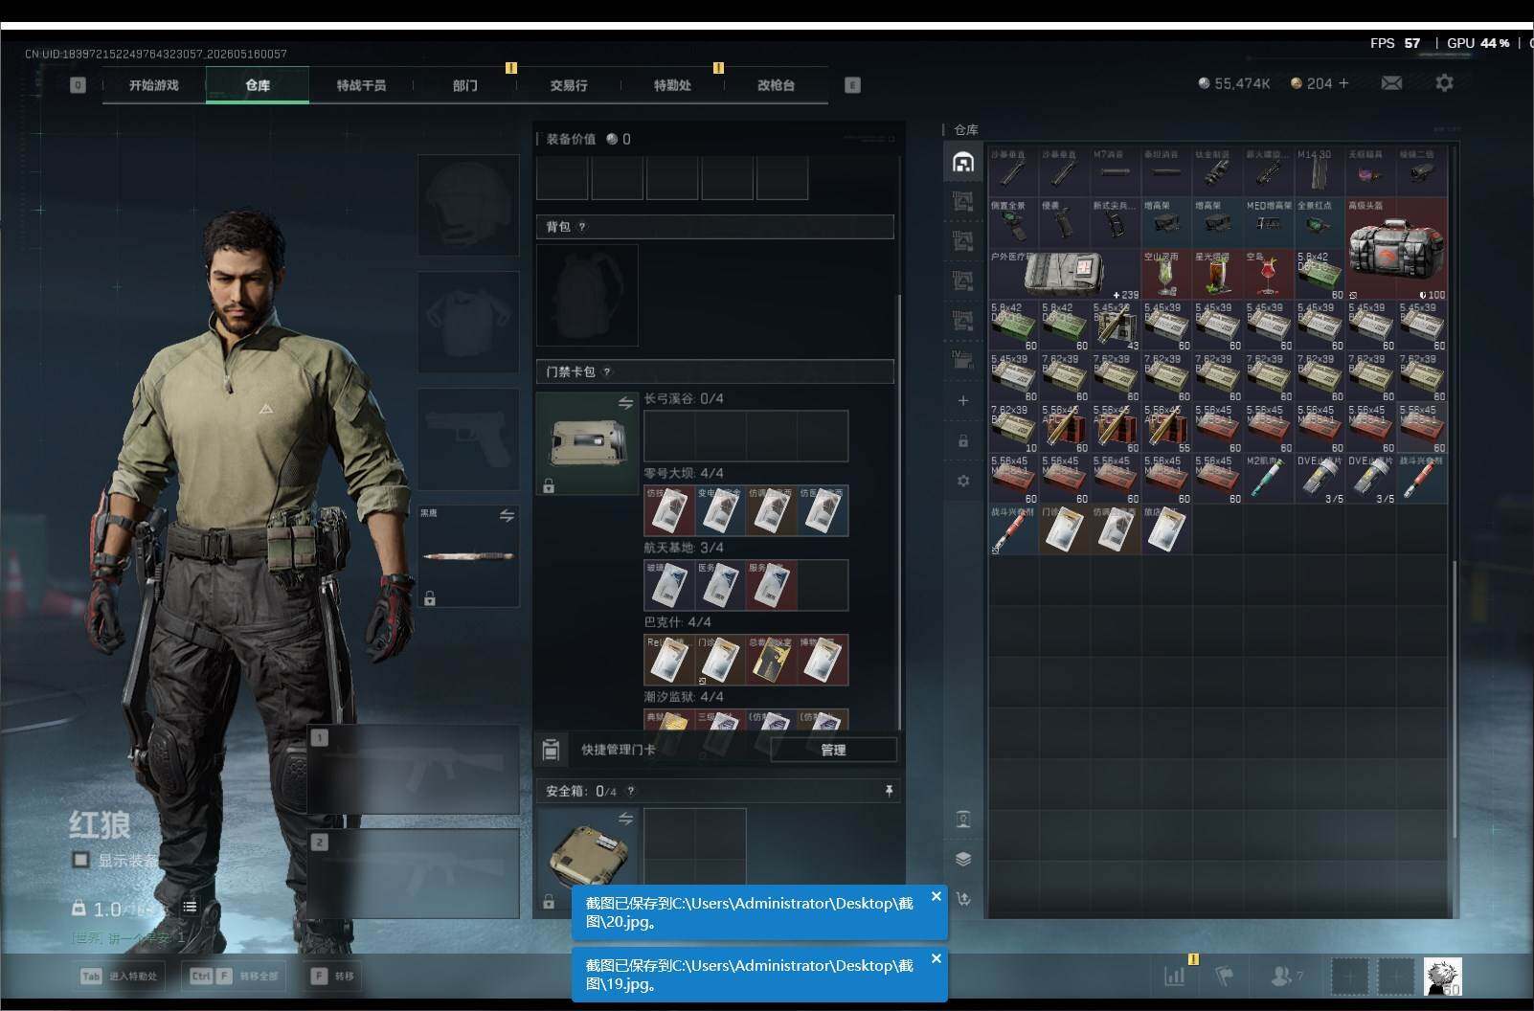1534x1011 pixels.
Task: Select the 空山灵雨 green cocktail item
Action: (x=1166, y=276)
